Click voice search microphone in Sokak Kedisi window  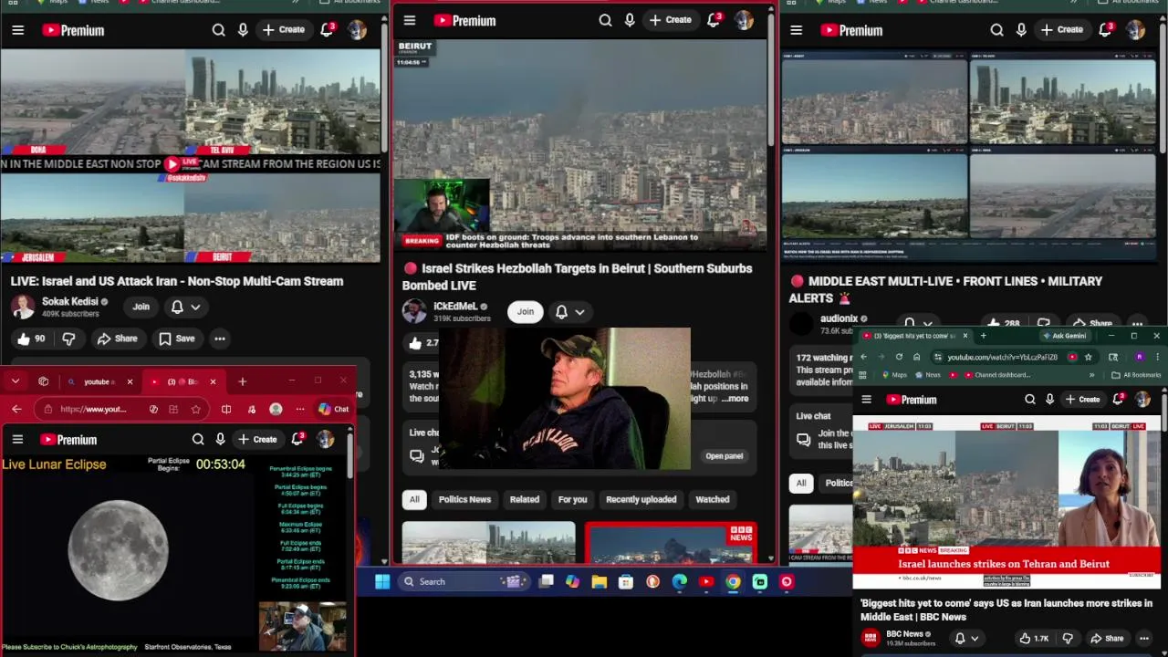point(243,30)
